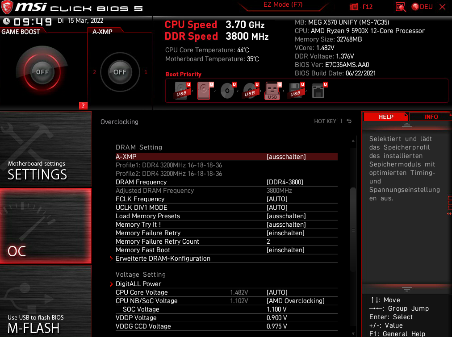Screen dimensions: 452x337
Task: Open the red question mark help icon
Action: click(x=83, y=106)
